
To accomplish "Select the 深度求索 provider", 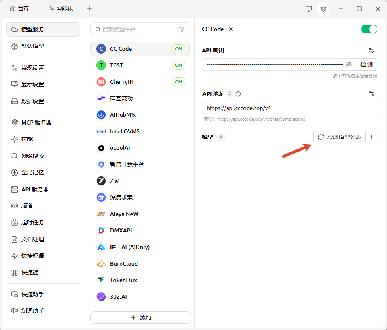I will coord(140,197).
